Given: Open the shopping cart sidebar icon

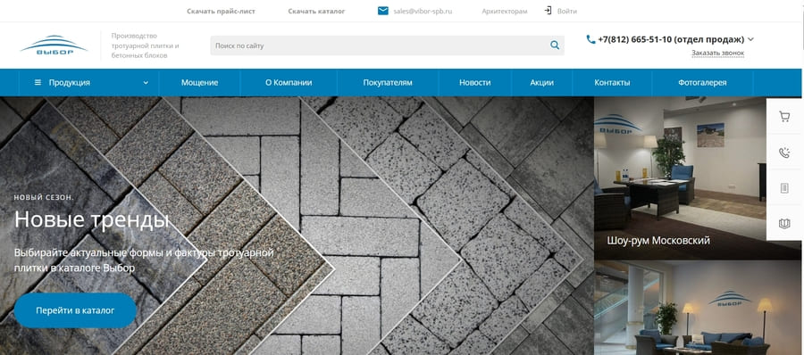Looking at the screenshot, I should (783, 118).
